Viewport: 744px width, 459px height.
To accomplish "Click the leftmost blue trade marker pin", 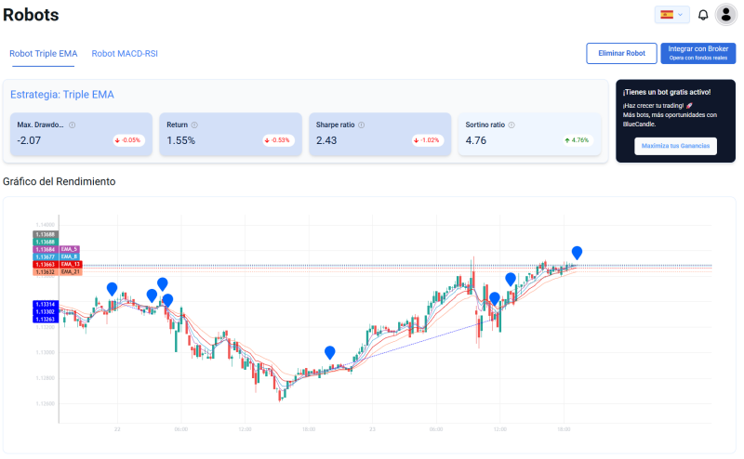I will 113,289.
